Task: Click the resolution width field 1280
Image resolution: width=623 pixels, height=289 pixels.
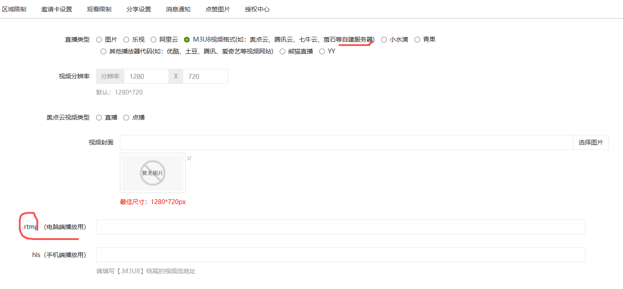Action: [x=146, y=76]
